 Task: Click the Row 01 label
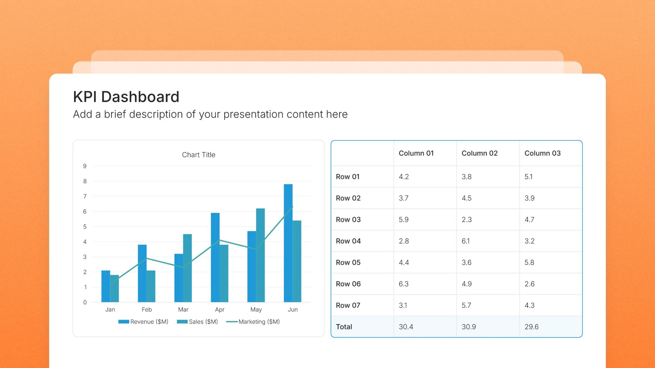tap(348, 177)
